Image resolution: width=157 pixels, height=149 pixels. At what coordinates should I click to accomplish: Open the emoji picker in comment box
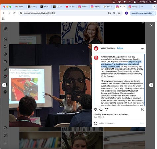click(95, 123)
